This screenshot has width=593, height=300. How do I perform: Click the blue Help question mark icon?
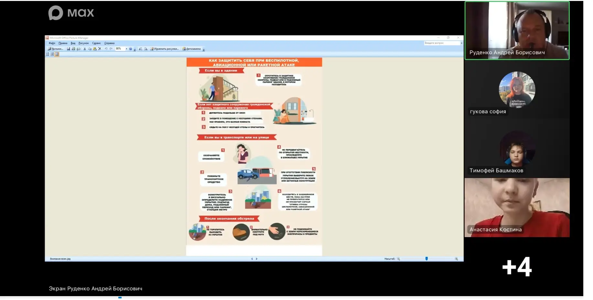pyautogui.click(x=131, y=49)
